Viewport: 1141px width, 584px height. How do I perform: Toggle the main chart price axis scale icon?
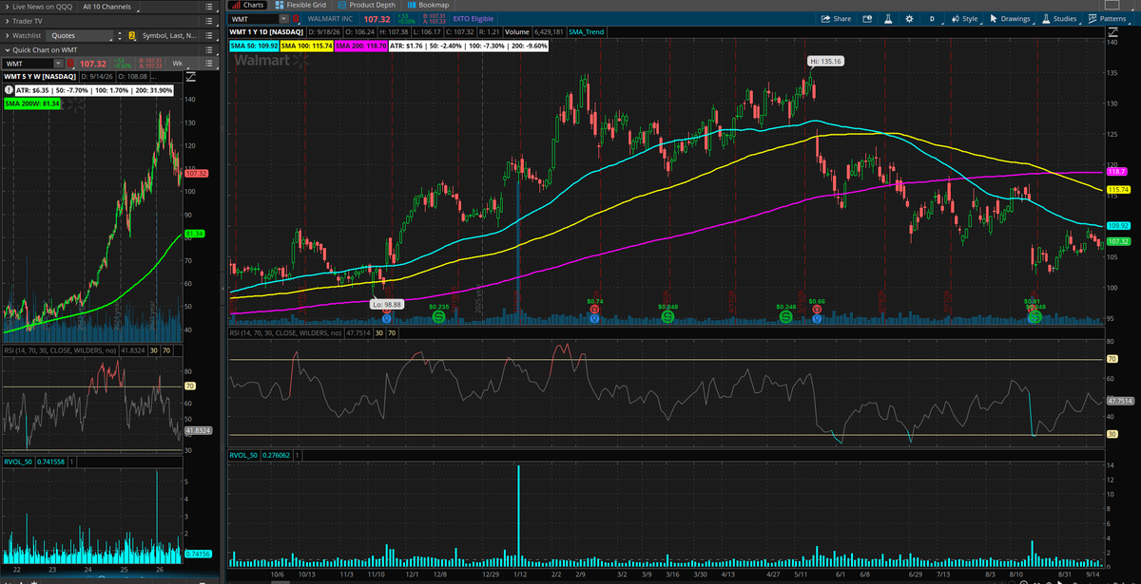(1112, 32)
